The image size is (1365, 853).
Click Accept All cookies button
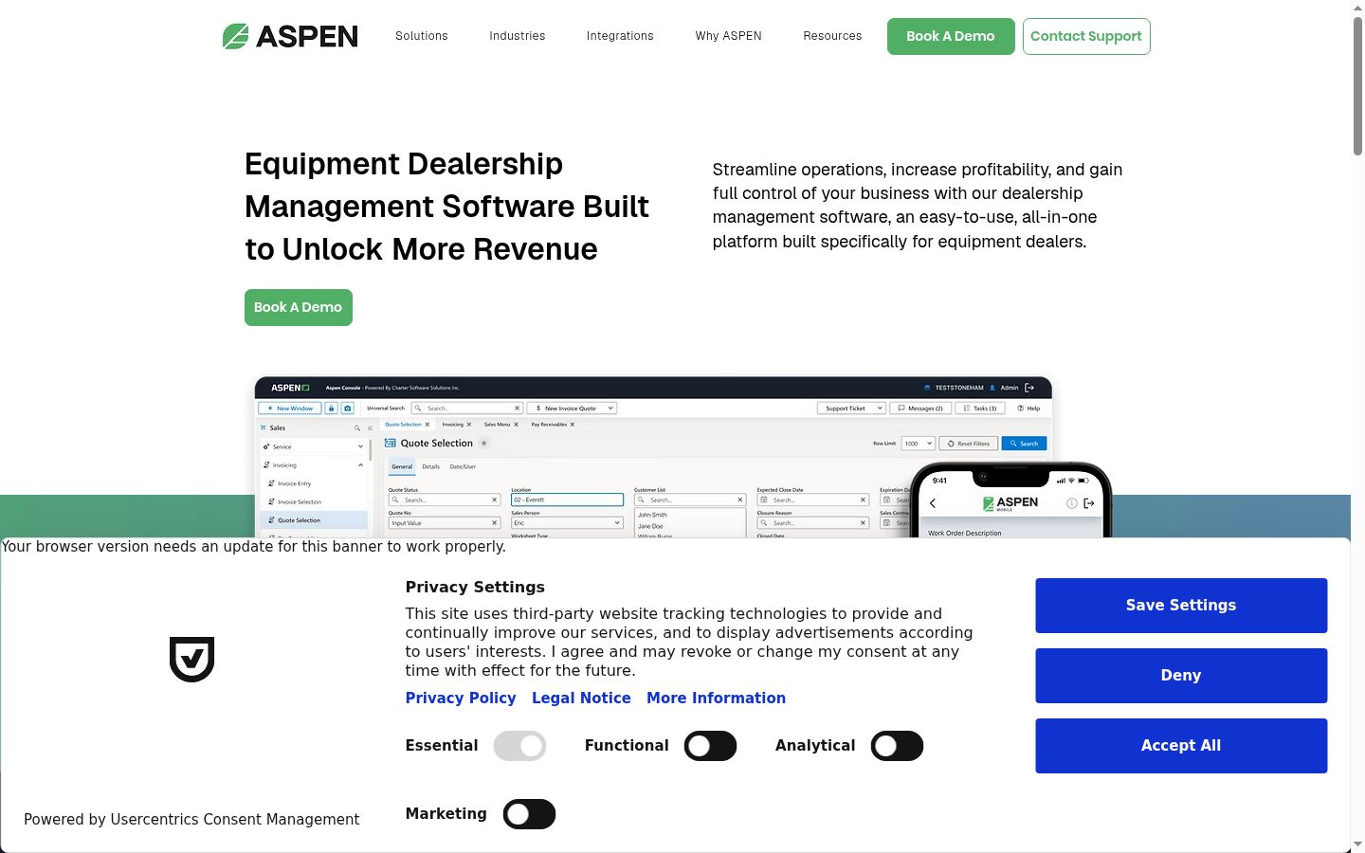(x=1181, y=746)
